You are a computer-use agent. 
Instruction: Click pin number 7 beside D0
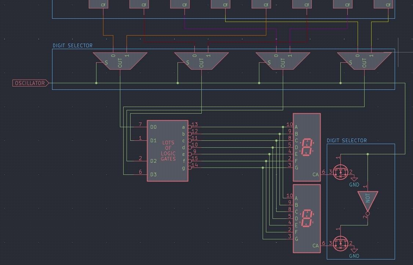140,124
